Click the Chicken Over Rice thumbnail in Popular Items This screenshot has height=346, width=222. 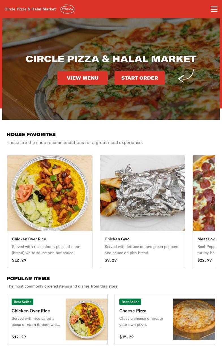tap(87, 319)
